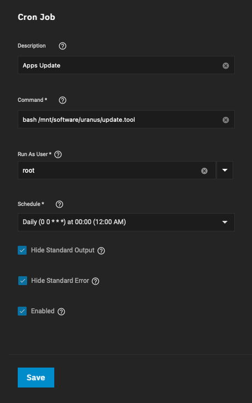The height and width of the screenshot is (403, 252).
Task: Show help for the Command field
Action: click(x=63, y=100)
